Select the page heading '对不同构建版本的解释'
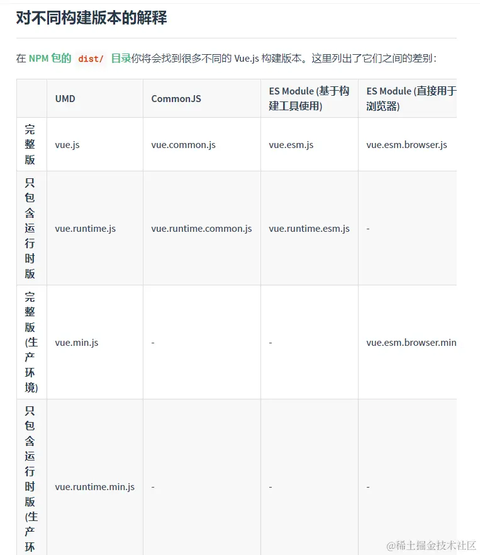Viewport: 480px width, 555px height. (92, 18)
